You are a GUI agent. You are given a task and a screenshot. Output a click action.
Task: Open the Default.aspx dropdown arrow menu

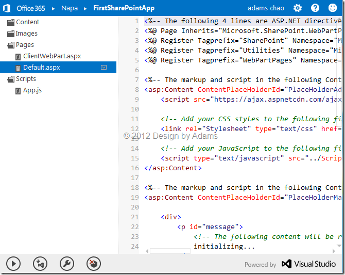[x=104, y=67]
